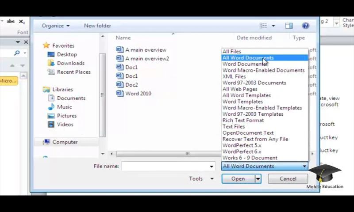354x212 pixels.
Task: Select file 'A main overview'
Action: [146, 50]
